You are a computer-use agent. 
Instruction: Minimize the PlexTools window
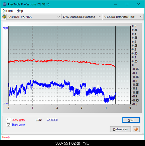(115, 4)
